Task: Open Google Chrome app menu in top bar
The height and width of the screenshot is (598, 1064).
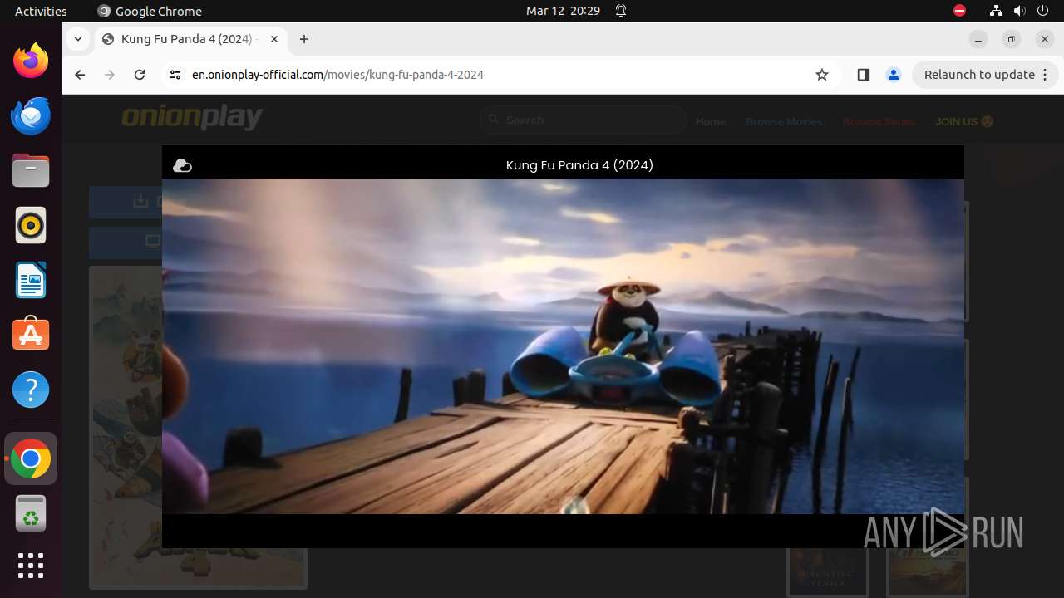Action: click(150, 11)
